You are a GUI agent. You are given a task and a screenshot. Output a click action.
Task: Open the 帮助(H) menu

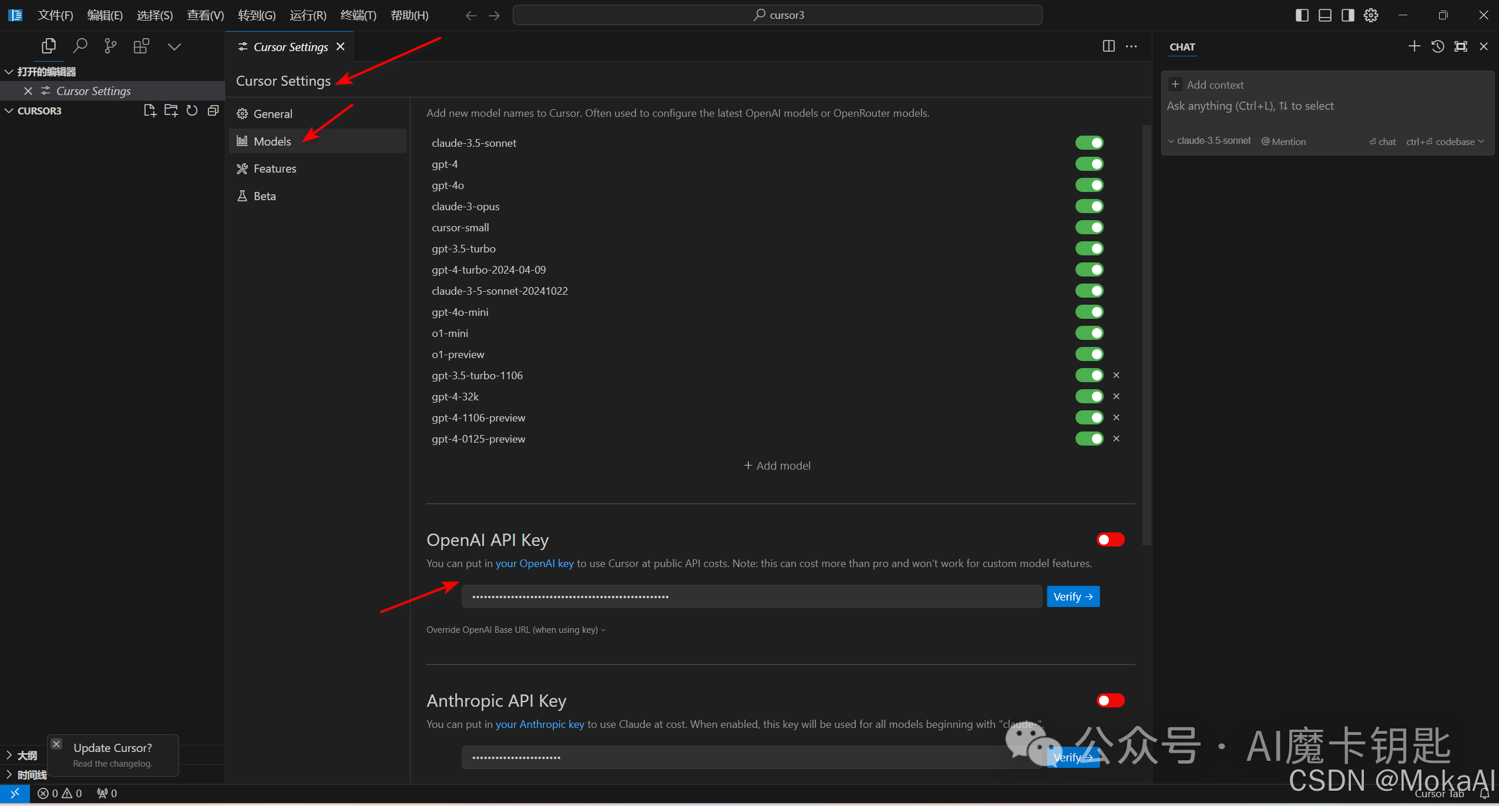point(409,15)
